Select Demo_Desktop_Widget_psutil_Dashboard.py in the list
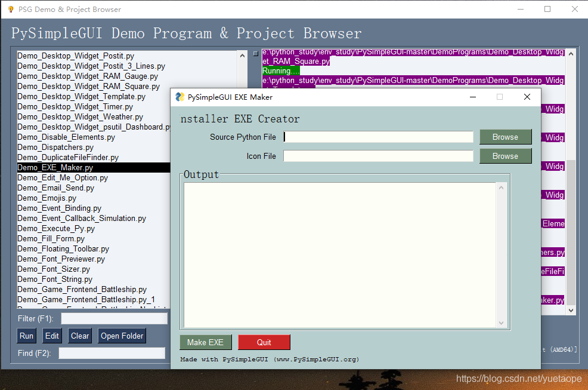The image size is (588, 390). (x=94, y=127)
